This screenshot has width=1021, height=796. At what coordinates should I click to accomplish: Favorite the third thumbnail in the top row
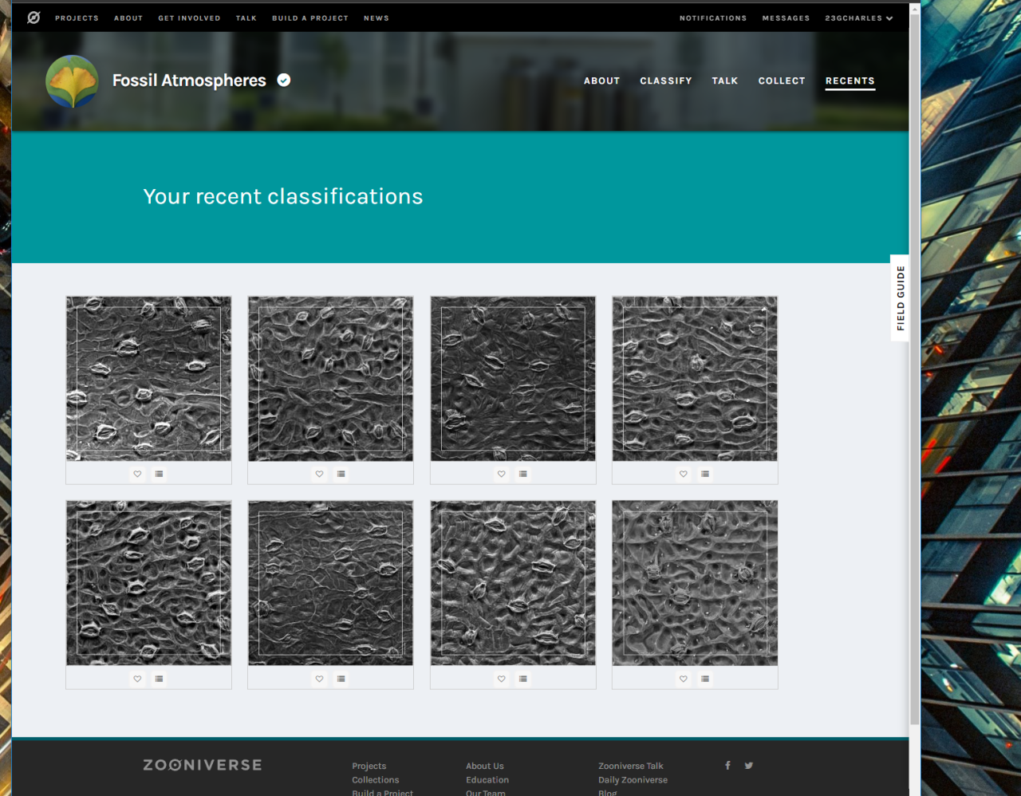[501, 474]
